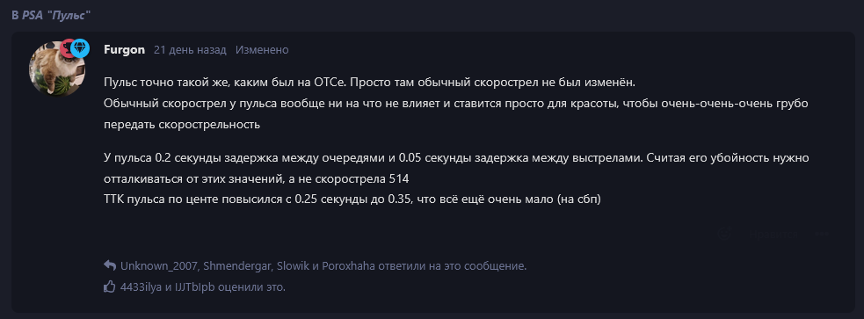The height and width of the screenshot is (319, 864).
Task: Click the thumbs-up icon beside 4433ilya
Action: pos(110,286)
